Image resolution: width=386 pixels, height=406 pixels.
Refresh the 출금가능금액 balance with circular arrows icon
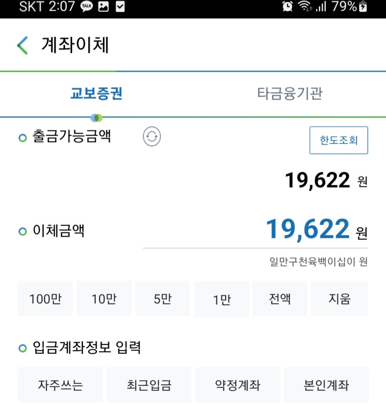pyautogui.click(x=152, y=136)
